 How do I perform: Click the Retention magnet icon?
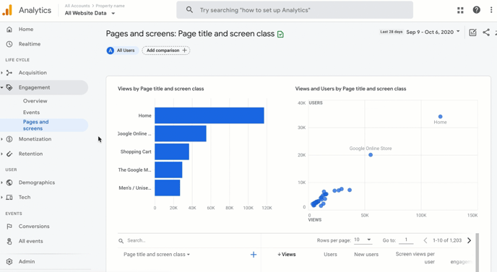(9, 154)
